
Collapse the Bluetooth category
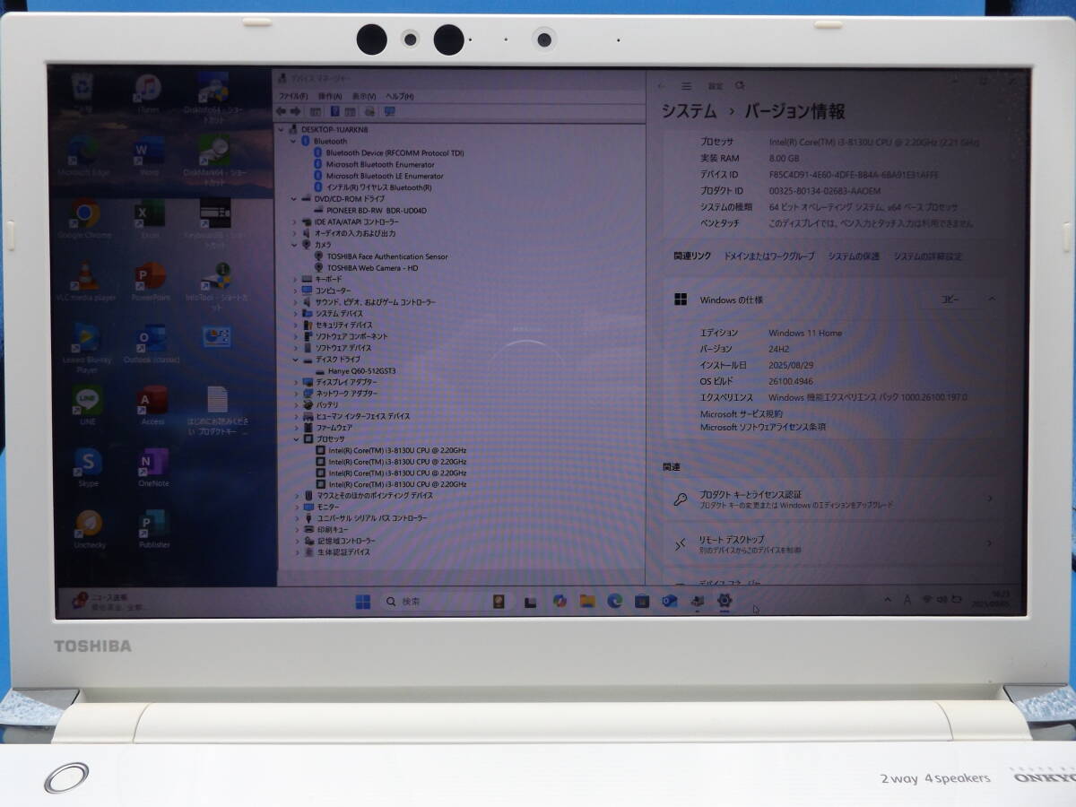[x=293, y=142]
